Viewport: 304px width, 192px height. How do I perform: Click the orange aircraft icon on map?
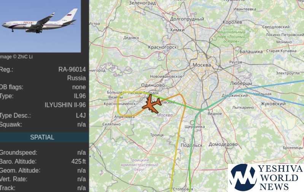coord(152,104)
